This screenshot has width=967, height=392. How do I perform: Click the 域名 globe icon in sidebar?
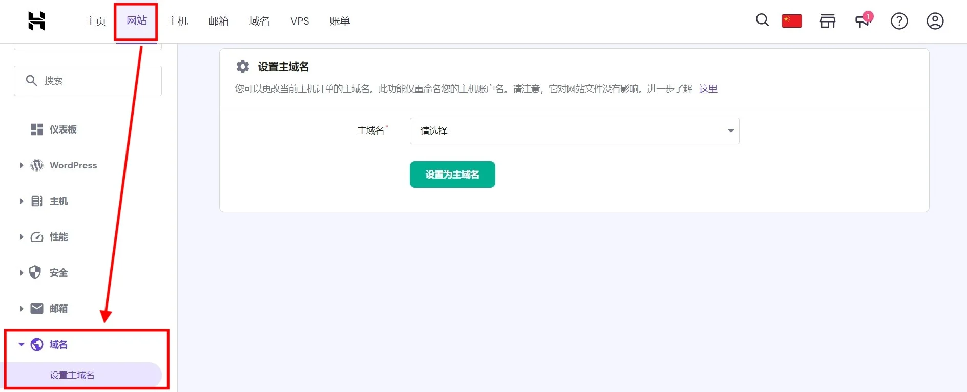[37, 344]
